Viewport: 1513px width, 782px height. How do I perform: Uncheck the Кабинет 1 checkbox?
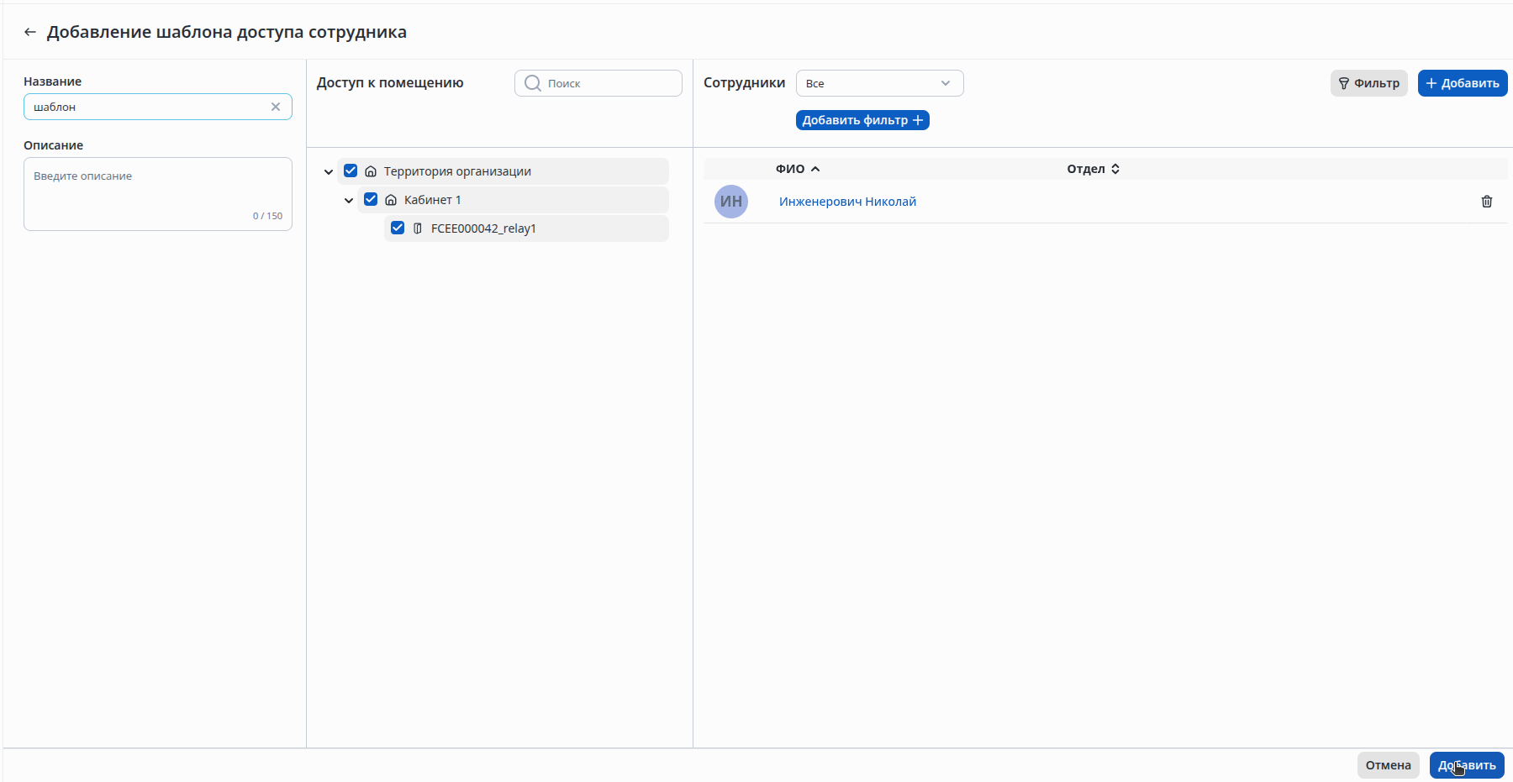(x=371, y=199)
